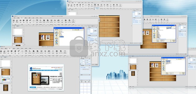Select Omega icon in window with short folder dialog
196x94 pixels.
34,20
